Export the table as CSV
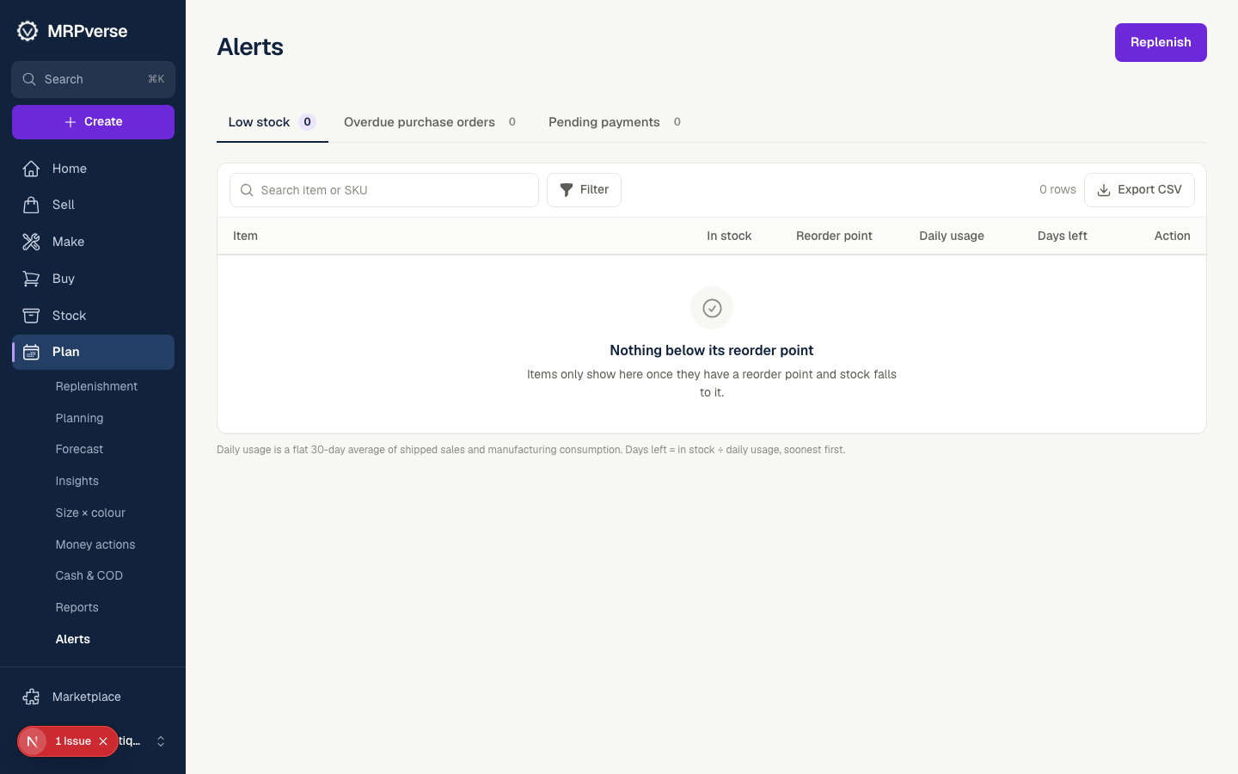1238x774 pixels. 1139,190
